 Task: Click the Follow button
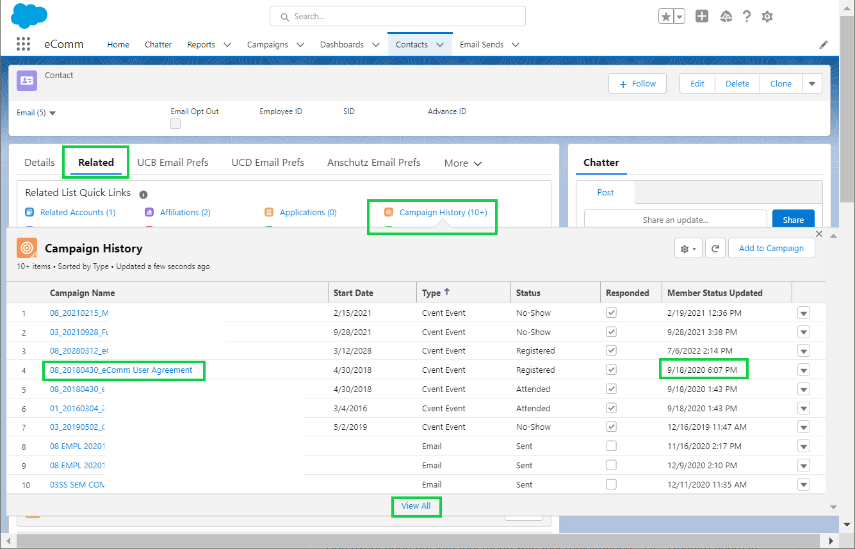[x=637, y=83]
